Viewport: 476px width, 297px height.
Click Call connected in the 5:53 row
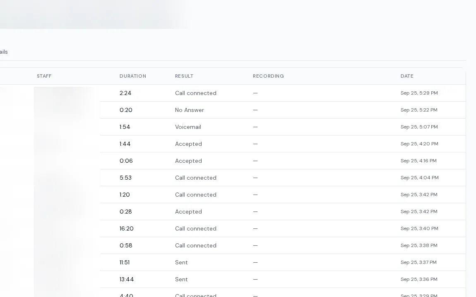click(x=195, y=178)
